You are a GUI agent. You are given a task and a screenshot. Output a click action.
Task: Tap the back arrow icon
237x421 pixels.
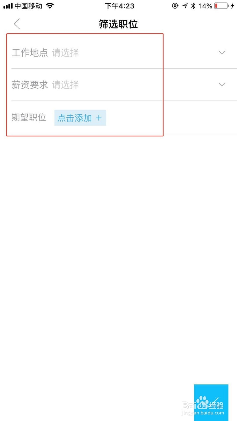coord(17,24)
